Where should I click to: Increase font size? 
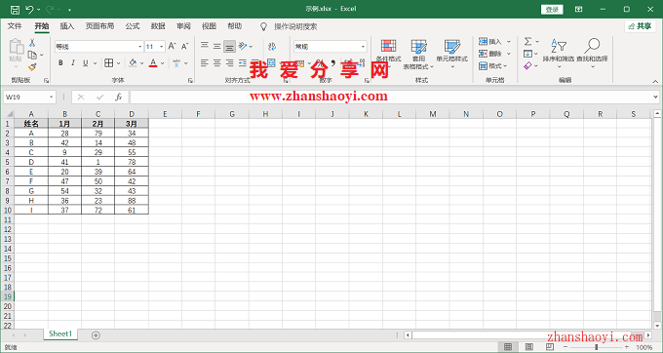(172, 46)
